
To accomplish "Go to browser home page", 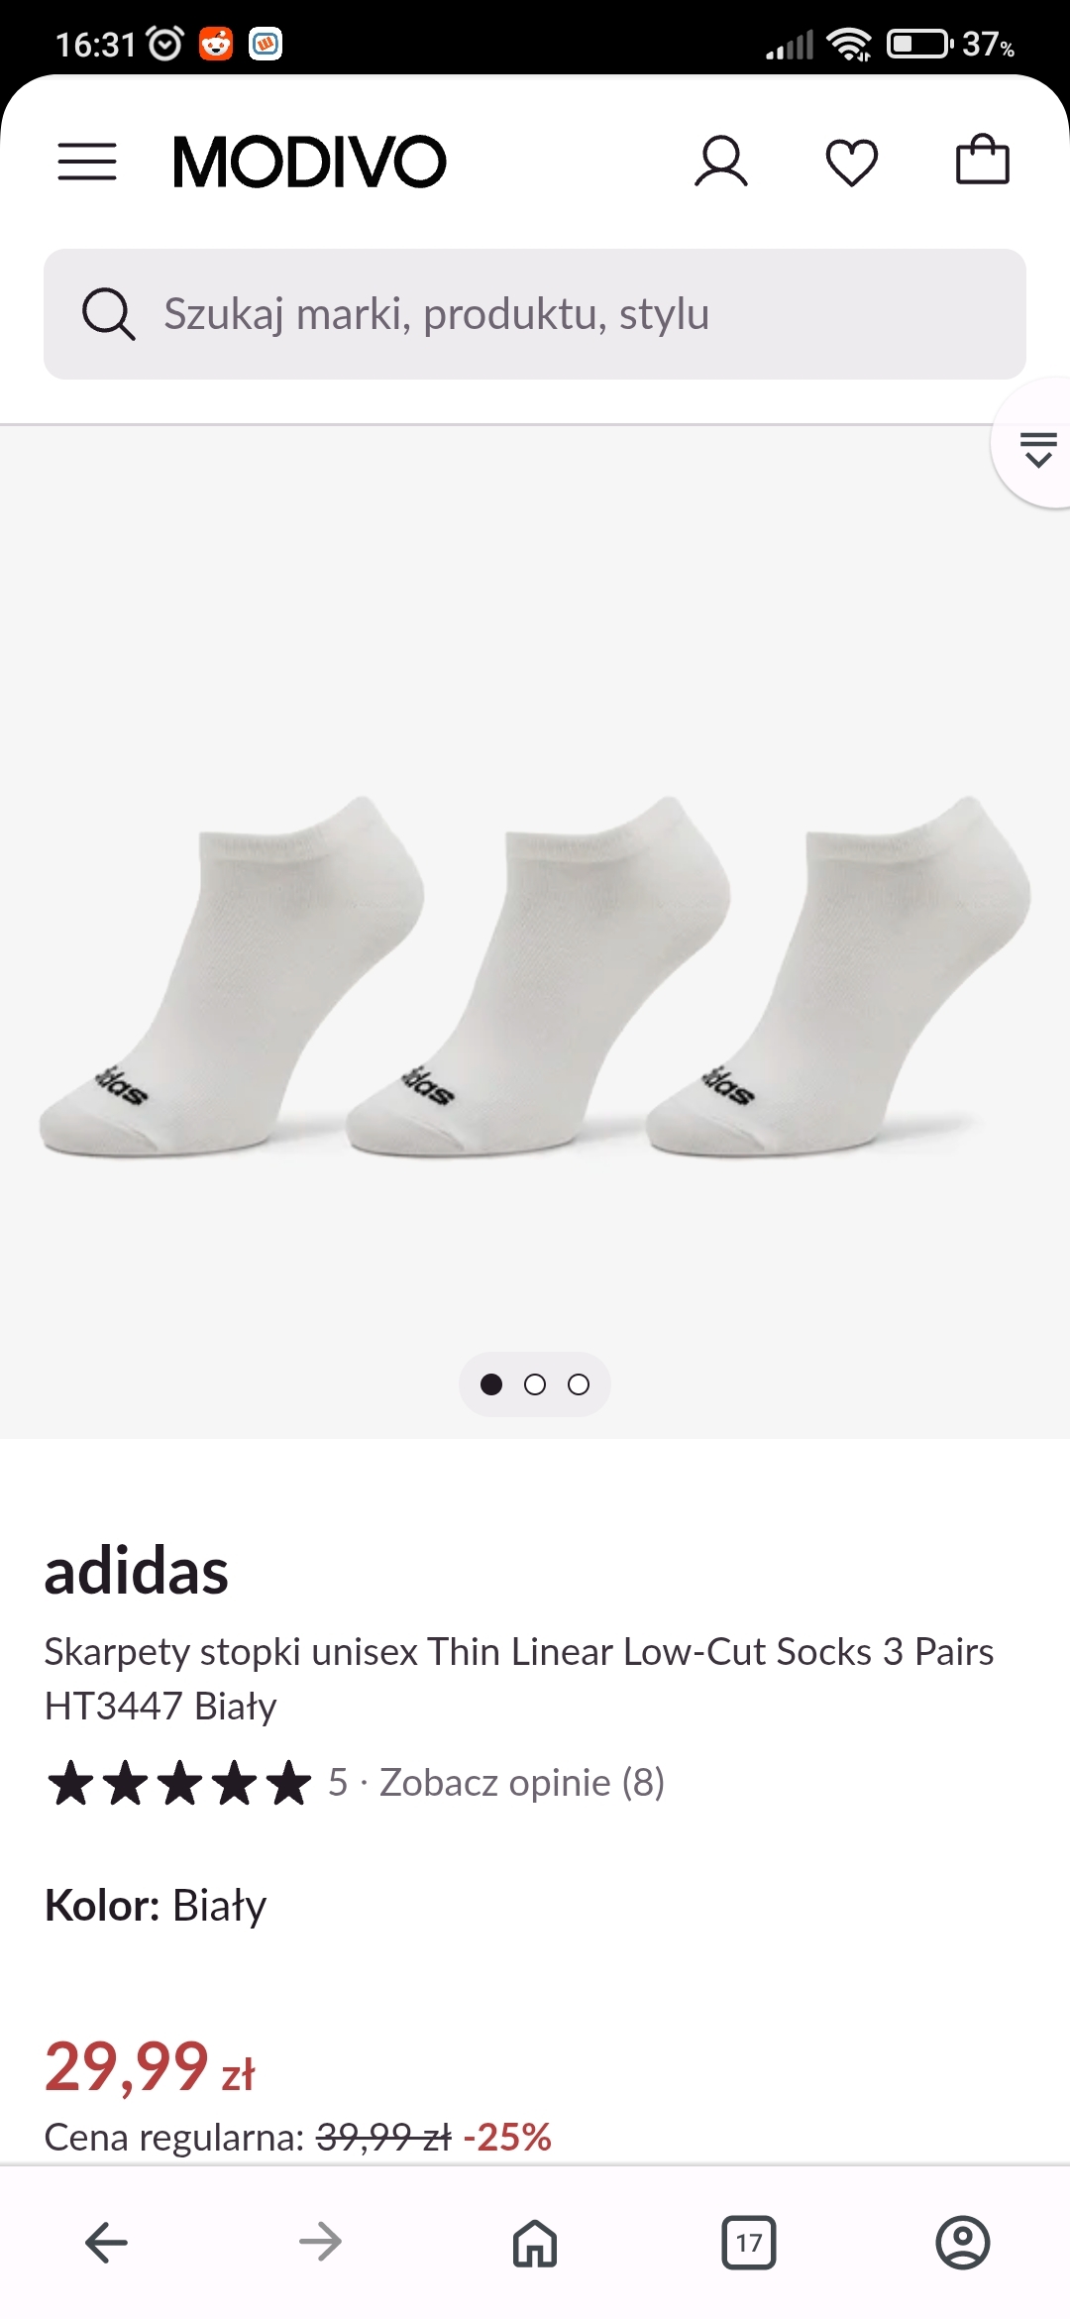I will tap(535, 2243).
